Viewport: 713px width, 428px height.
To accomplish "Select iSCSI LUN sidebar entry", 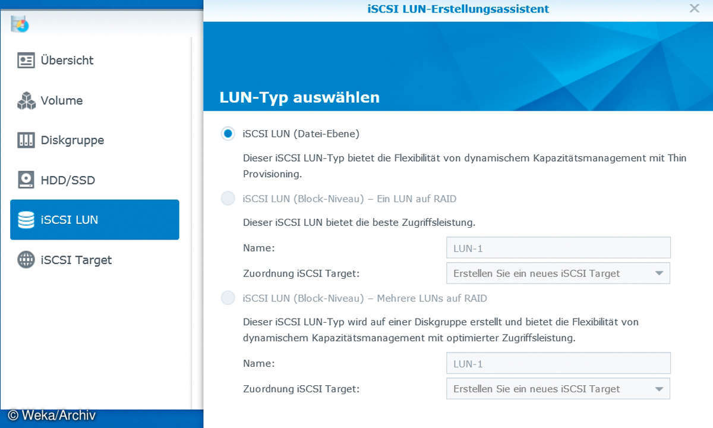I will pos(94,220).
